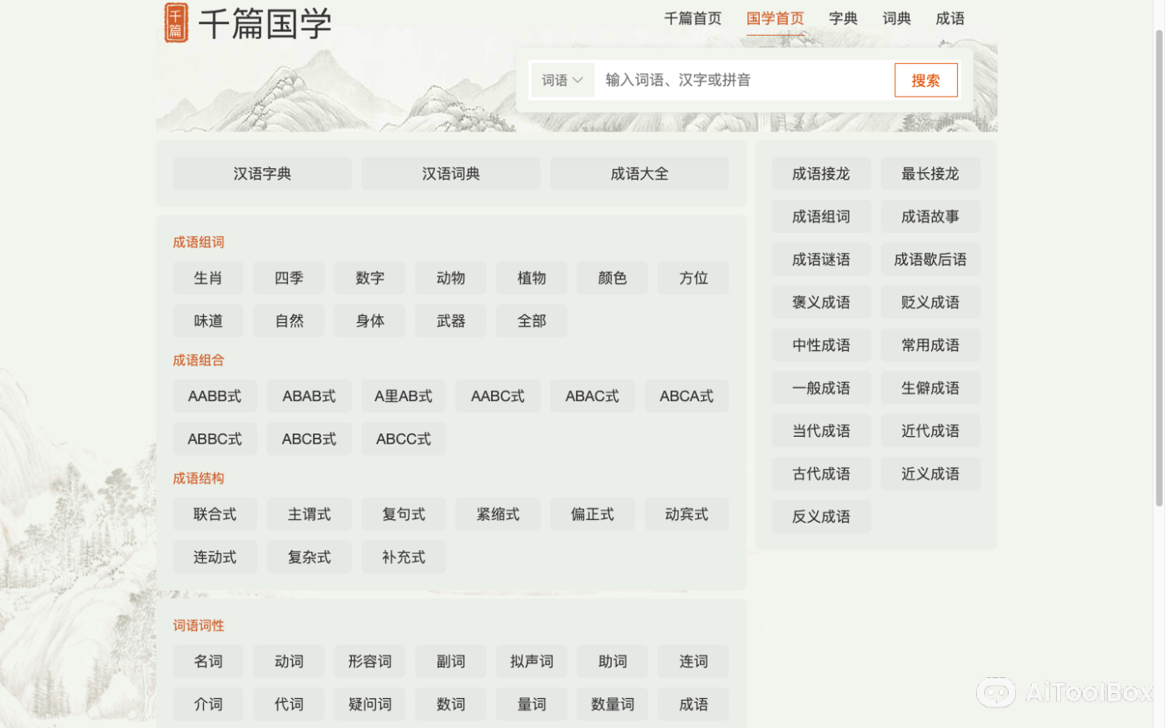Choose 联合式 idiom structure

(215, 514)
